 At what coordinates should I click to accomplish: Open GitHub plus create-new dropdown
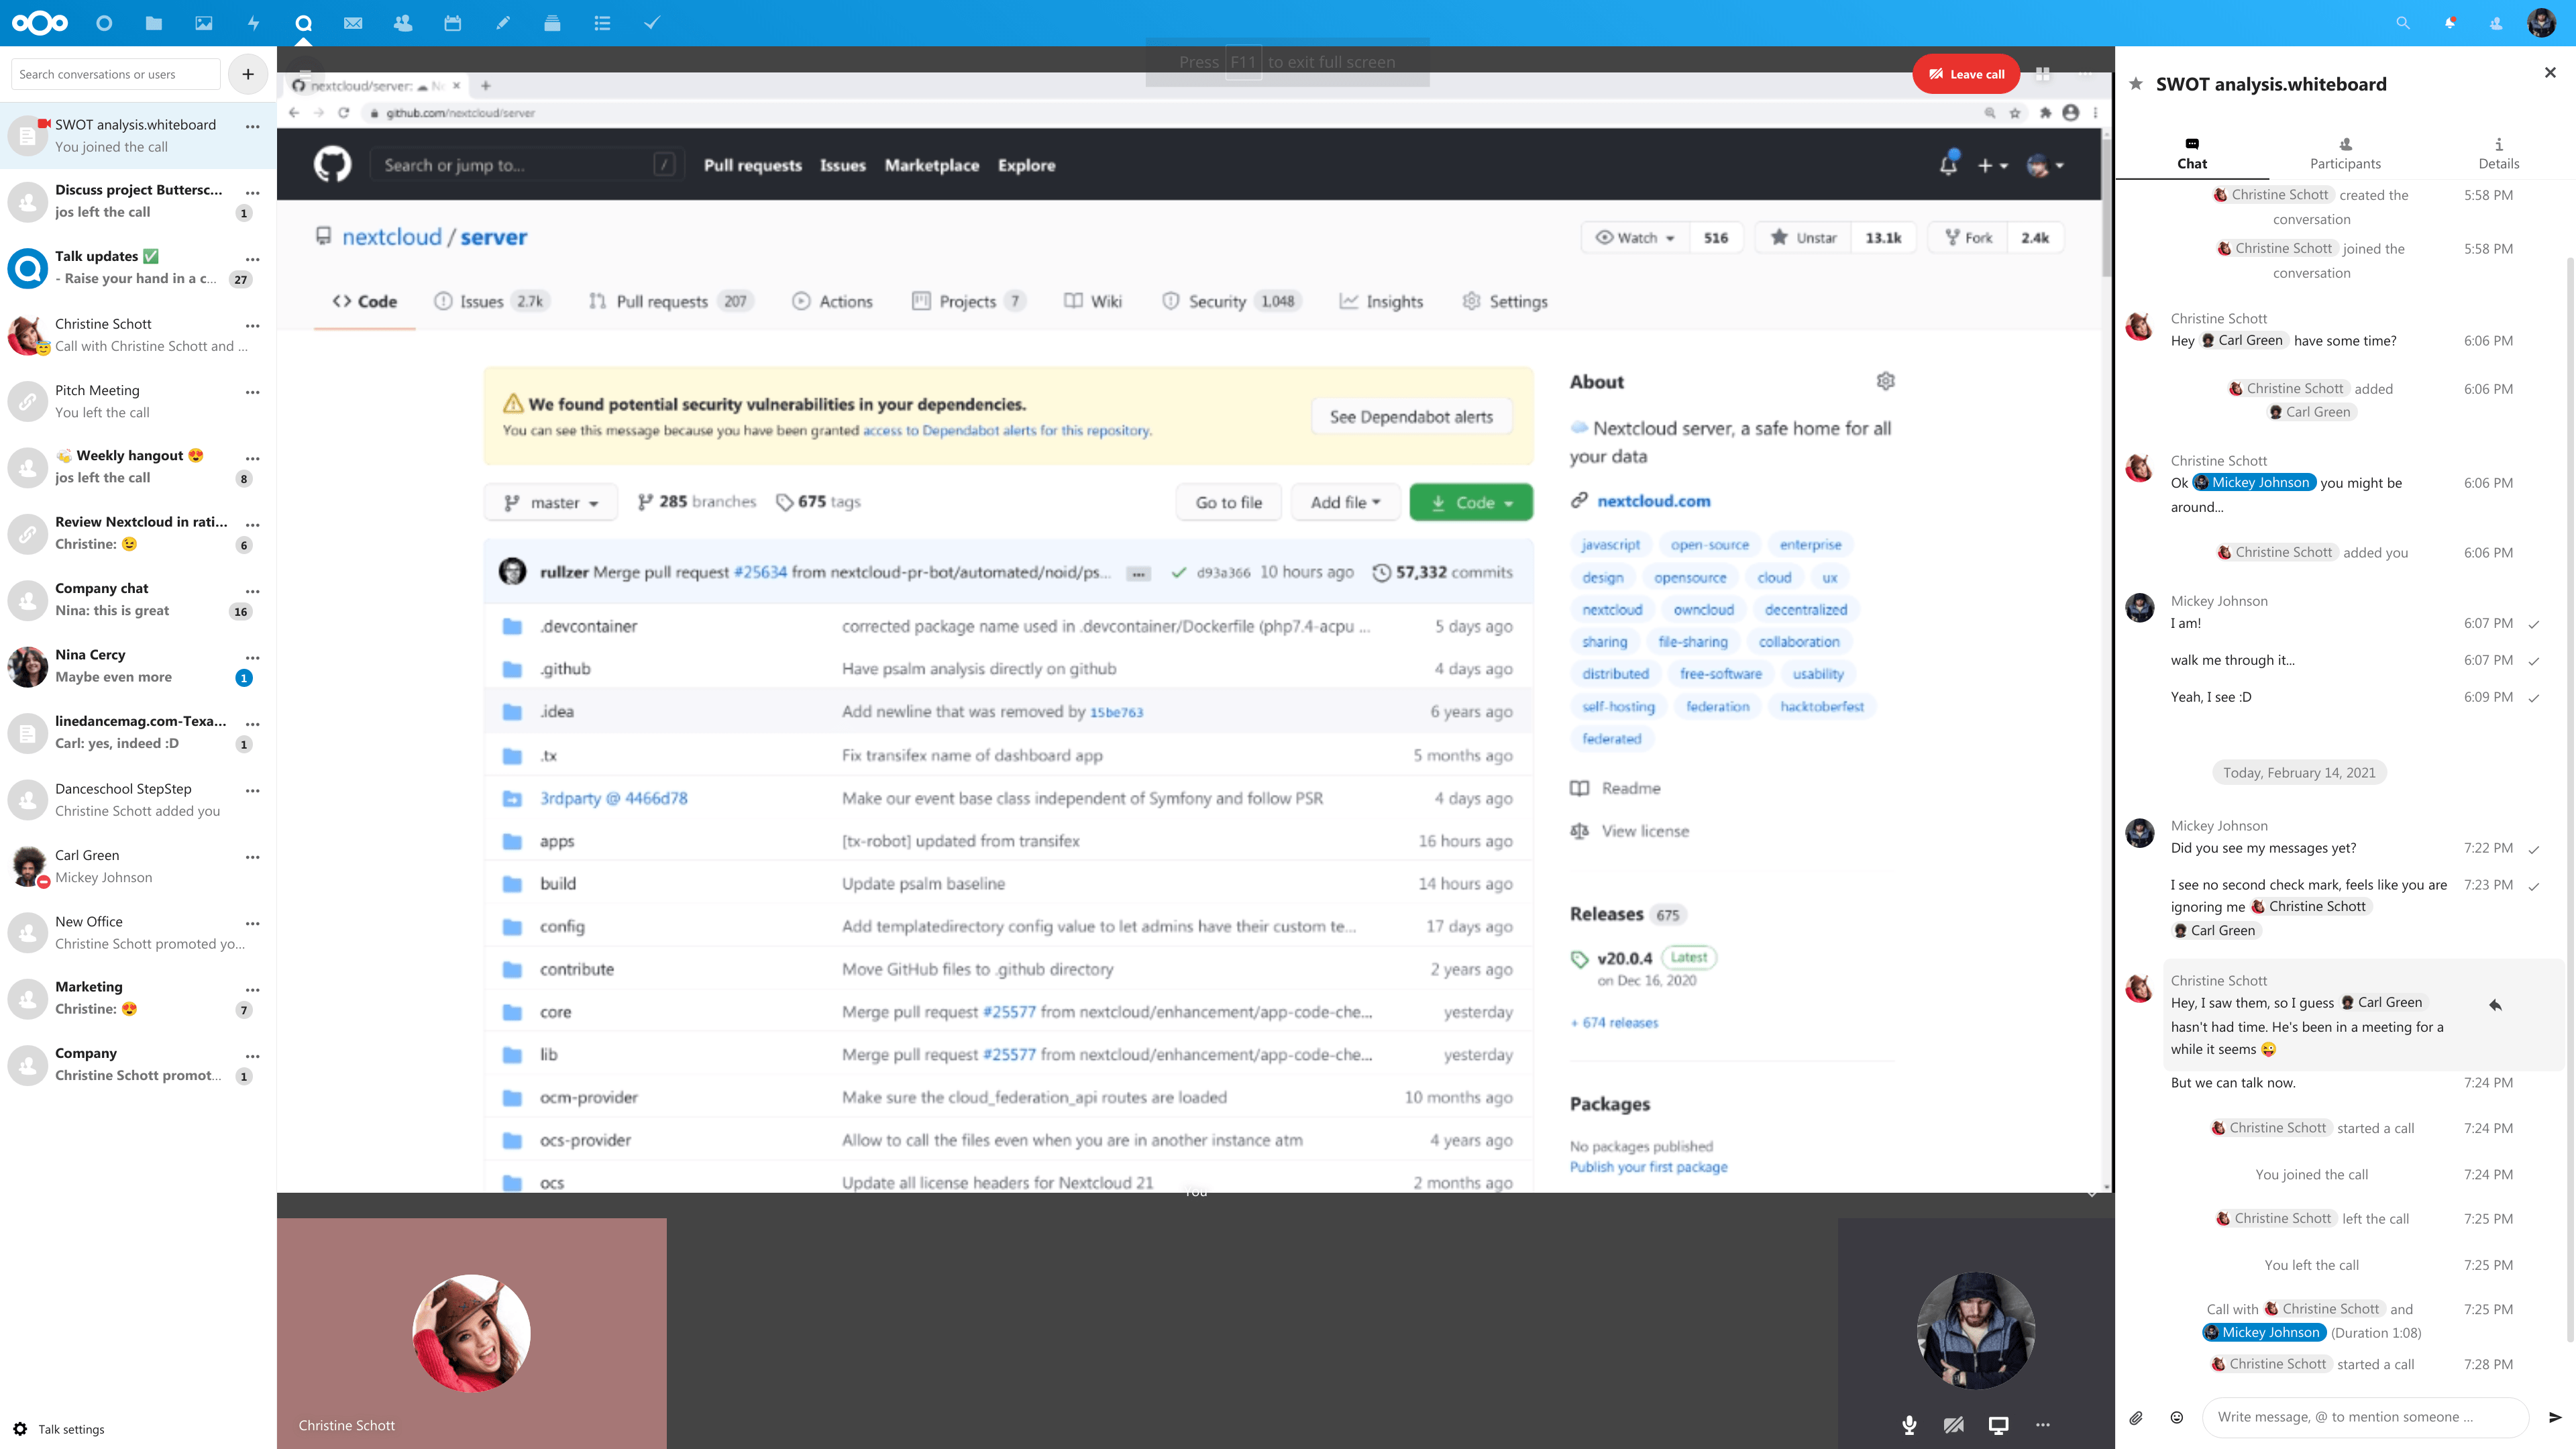pyautogui.click(x=1992, y=165)
